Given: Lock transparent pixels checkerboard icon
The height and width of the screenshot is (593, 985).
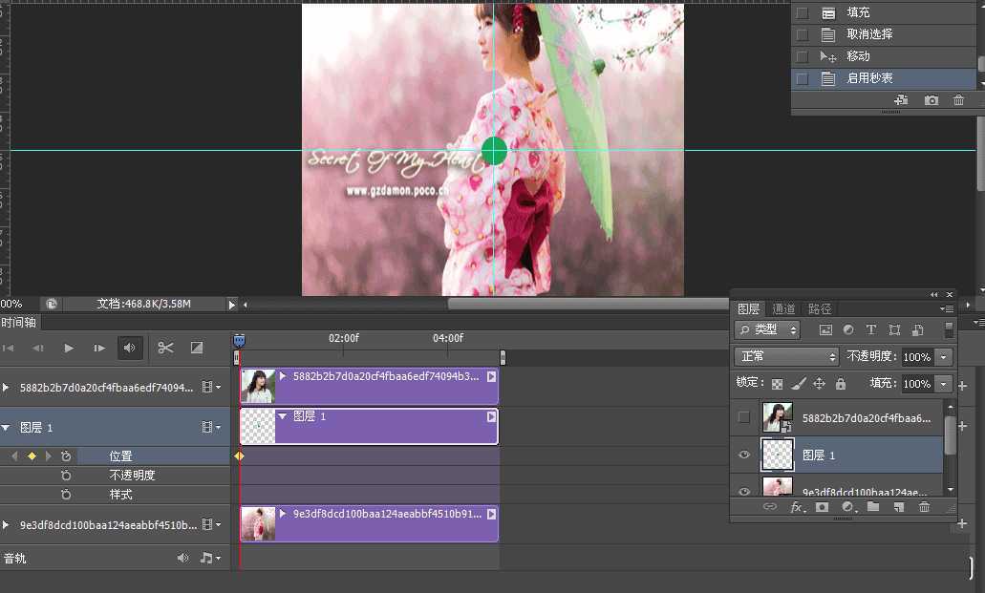Looking at the screenshot, I should coord(777,383).
